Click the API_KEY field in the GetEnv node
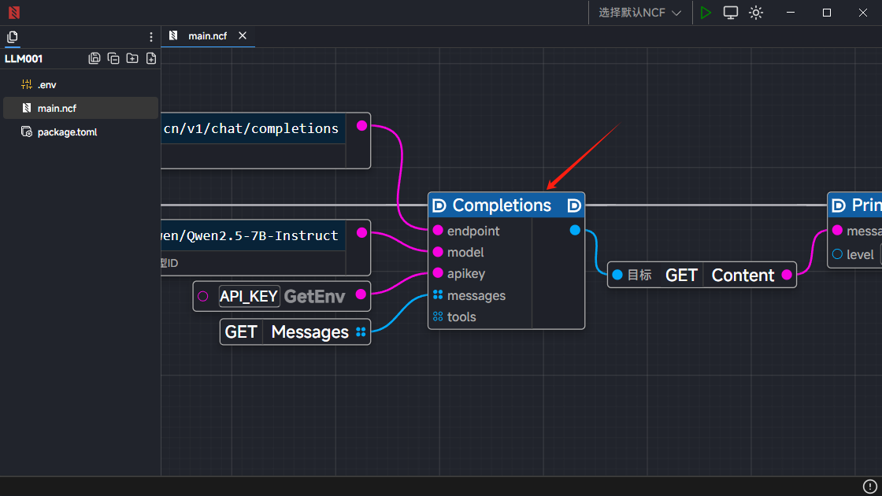882x496 pixels. point(249,296)
